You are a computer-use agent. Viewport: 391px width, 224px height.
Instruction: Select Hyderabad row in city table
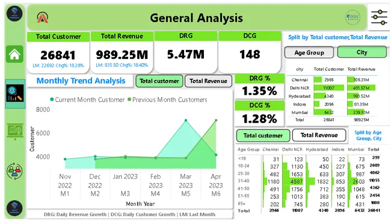pos(331,96)
